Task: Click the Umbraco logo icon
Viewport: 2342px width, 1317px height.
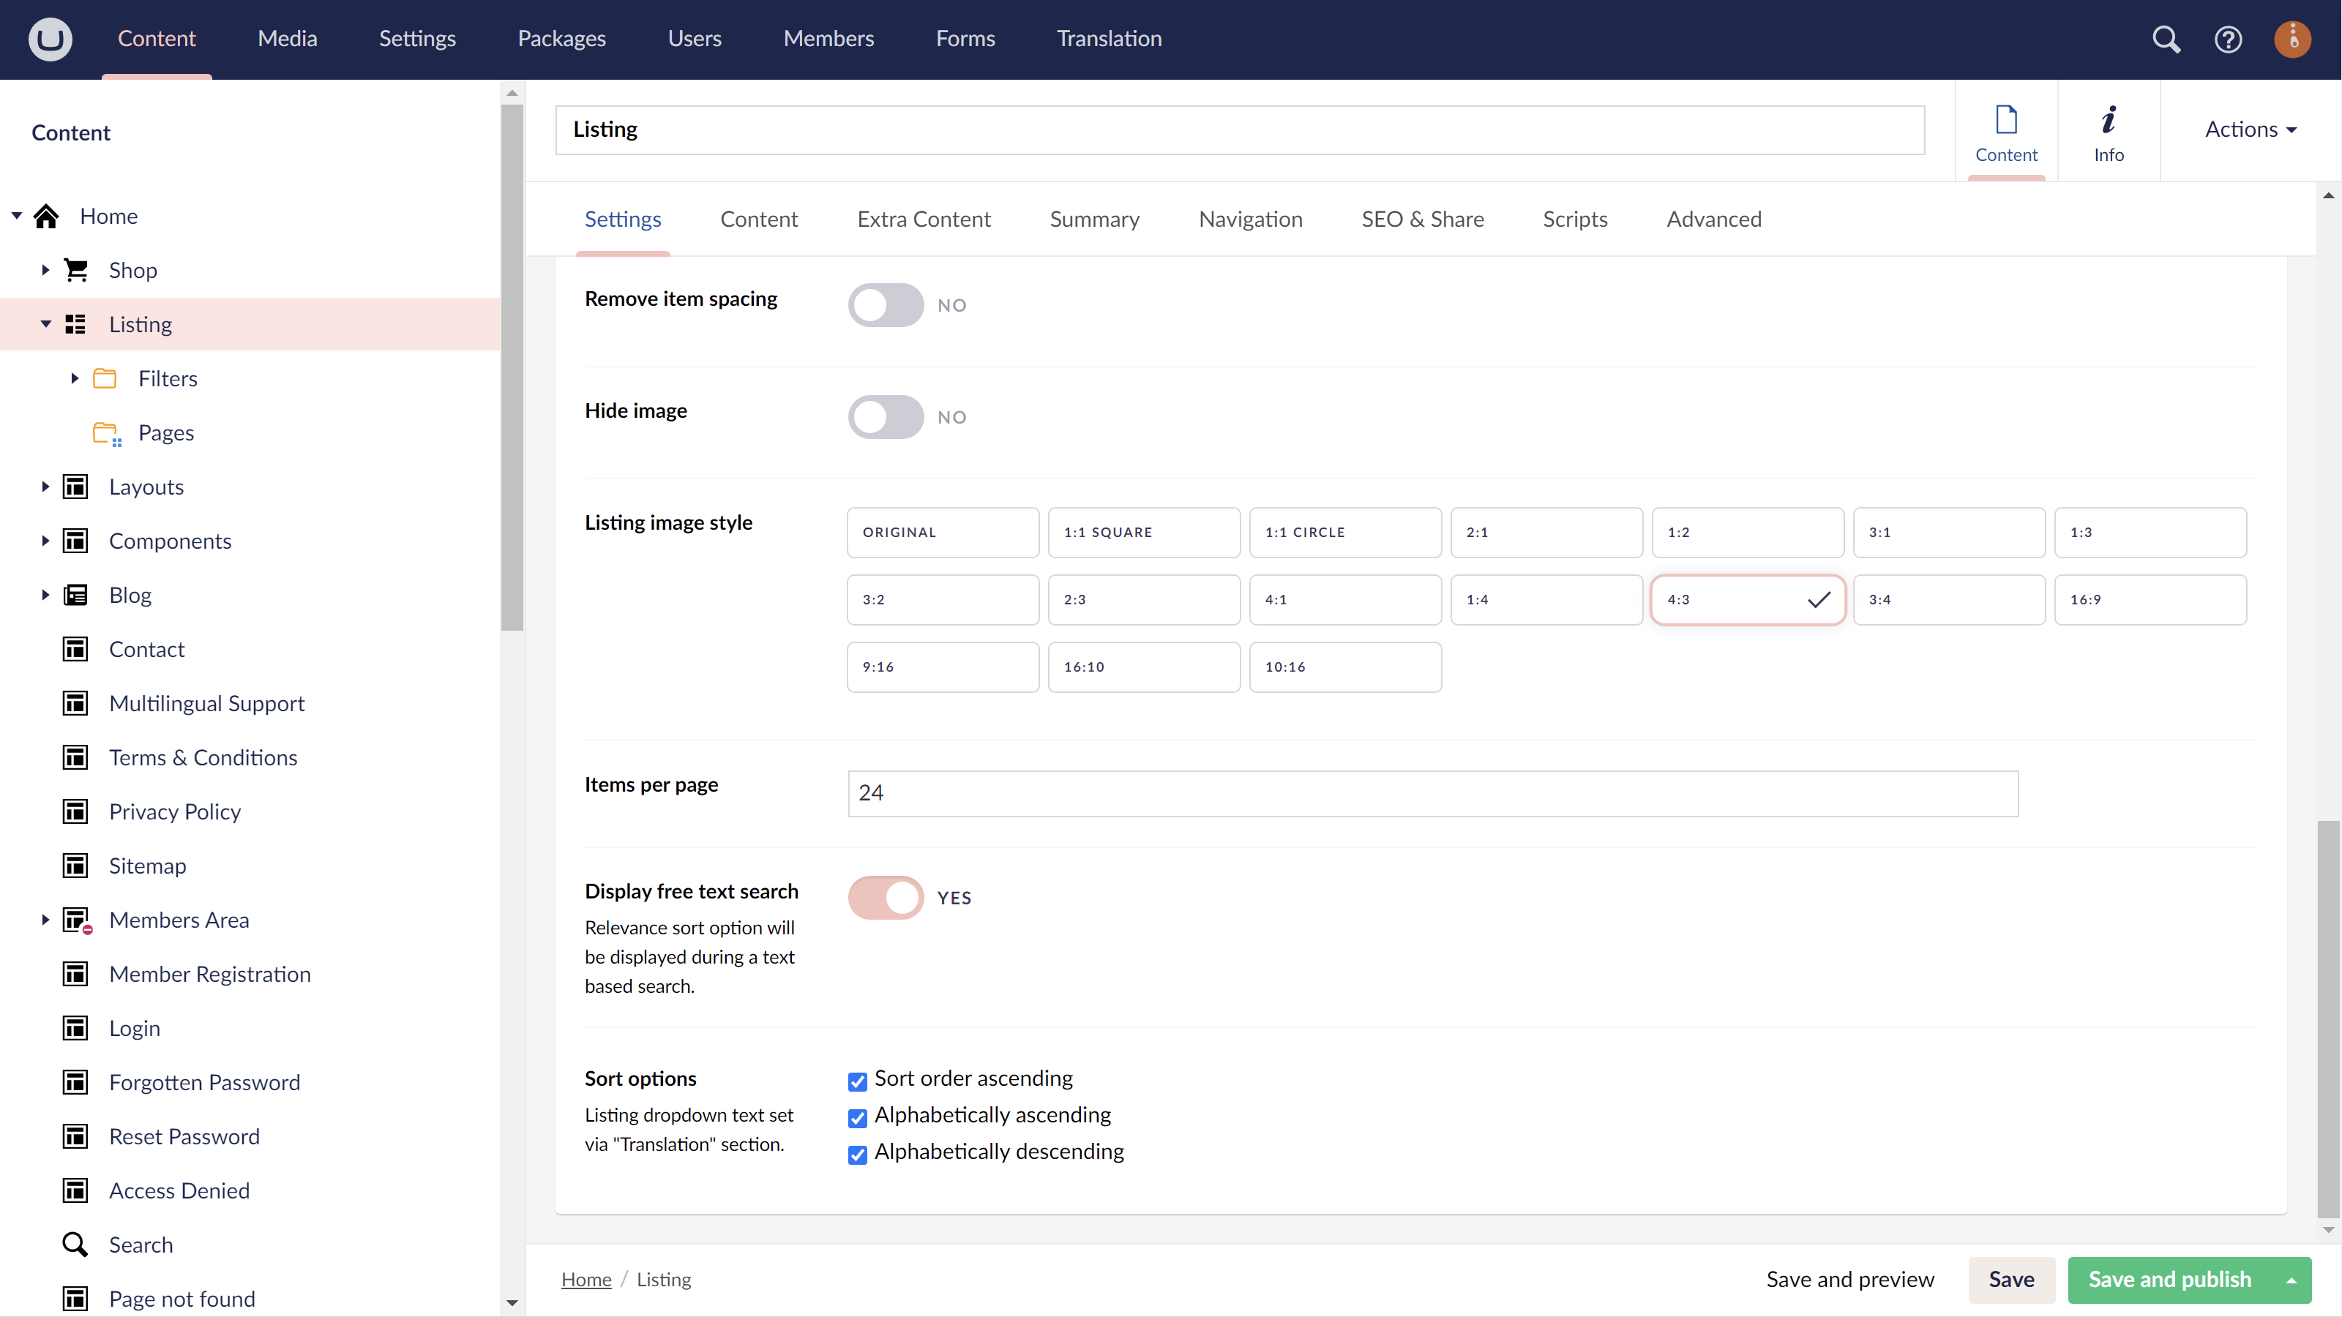Action: [x=50, y=39]
